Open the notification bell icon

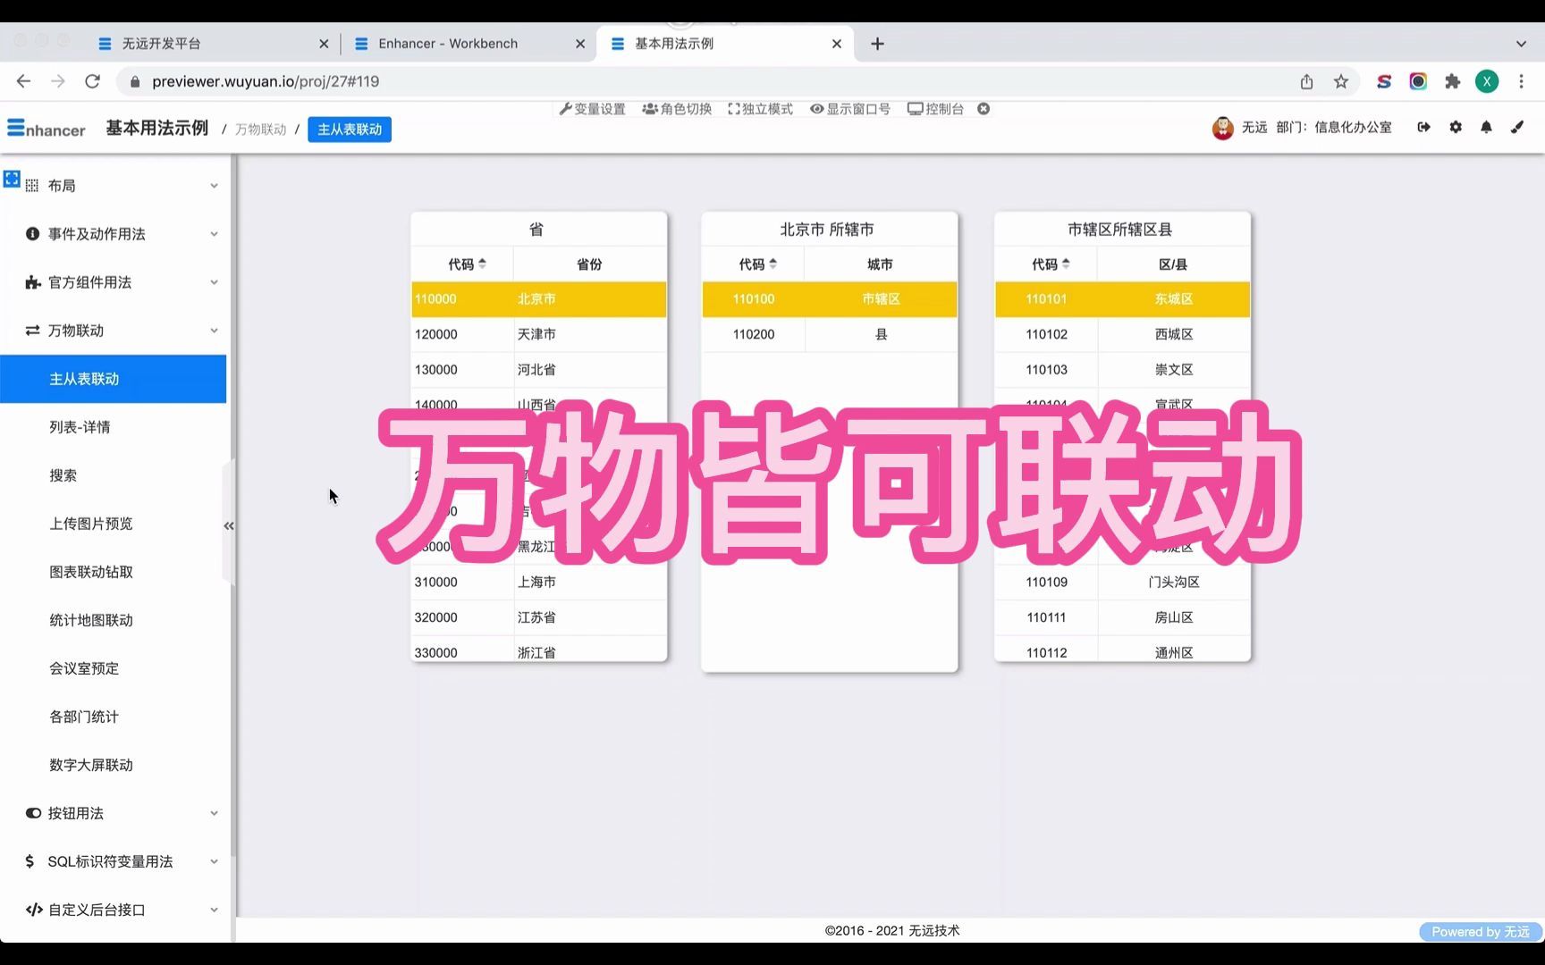point(1486,128)
